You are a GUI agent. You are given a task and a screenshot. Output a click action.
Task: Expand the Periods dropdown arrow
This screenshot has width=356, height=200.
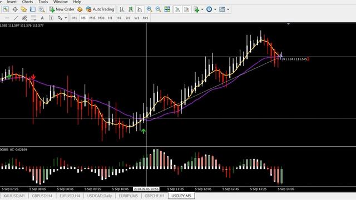(x=215, y=9)
